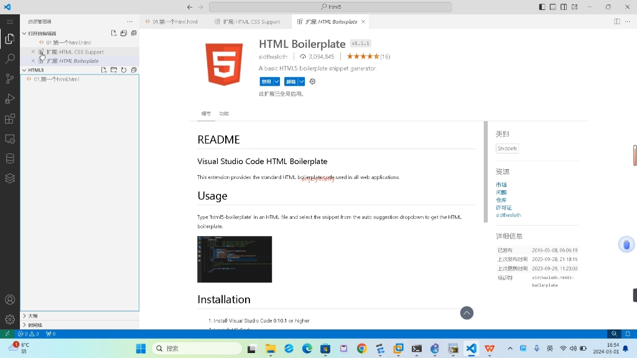Switch to the 01.第一个html.html editor tab
The width and height of the screenshot is (637, 358).
(174, 21)
